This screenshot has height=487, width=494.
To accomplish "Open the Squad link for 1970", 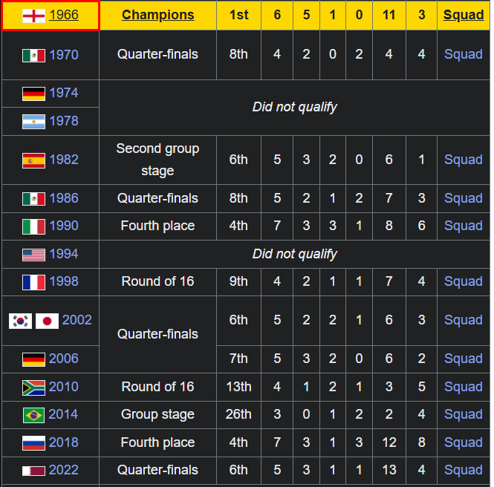I will pyautogui.click(x=463, y=54).
